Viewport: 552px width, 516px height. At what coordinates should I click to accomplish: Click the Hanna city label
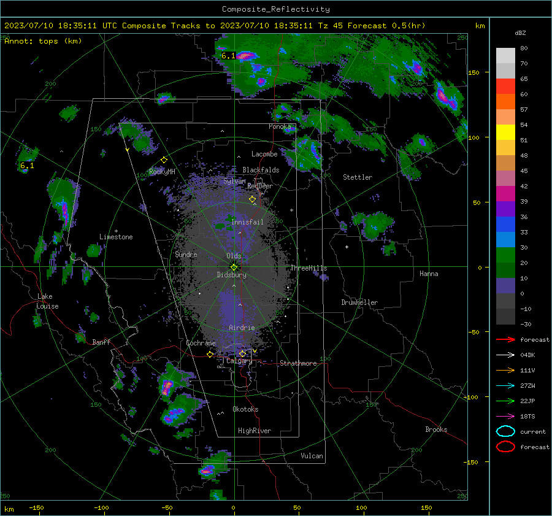coord(429,274)
